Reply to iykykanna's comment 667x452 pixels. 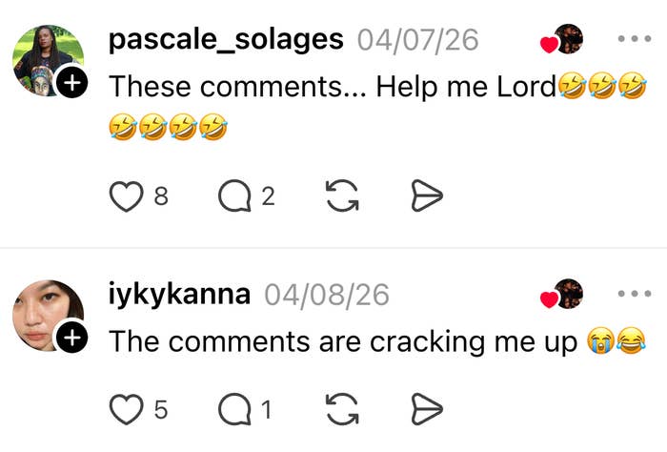(232, 410)
